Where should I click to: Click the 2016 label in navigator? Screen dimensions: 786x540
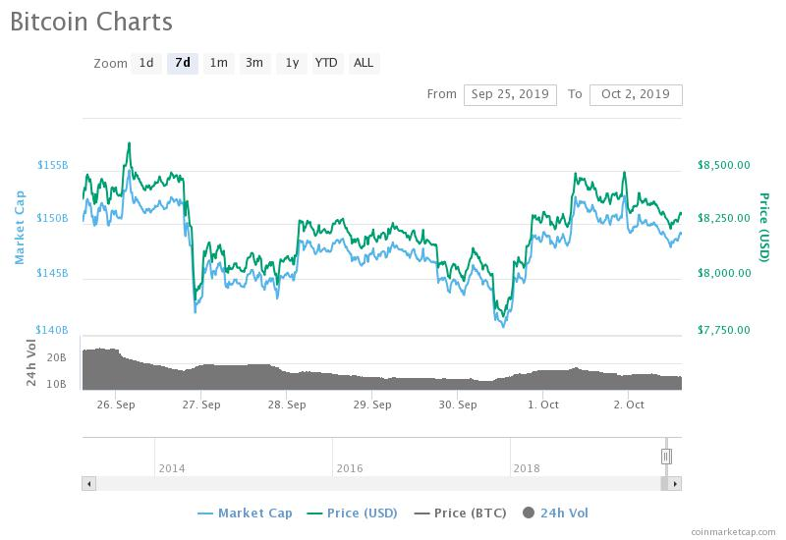tap(350, 469)
